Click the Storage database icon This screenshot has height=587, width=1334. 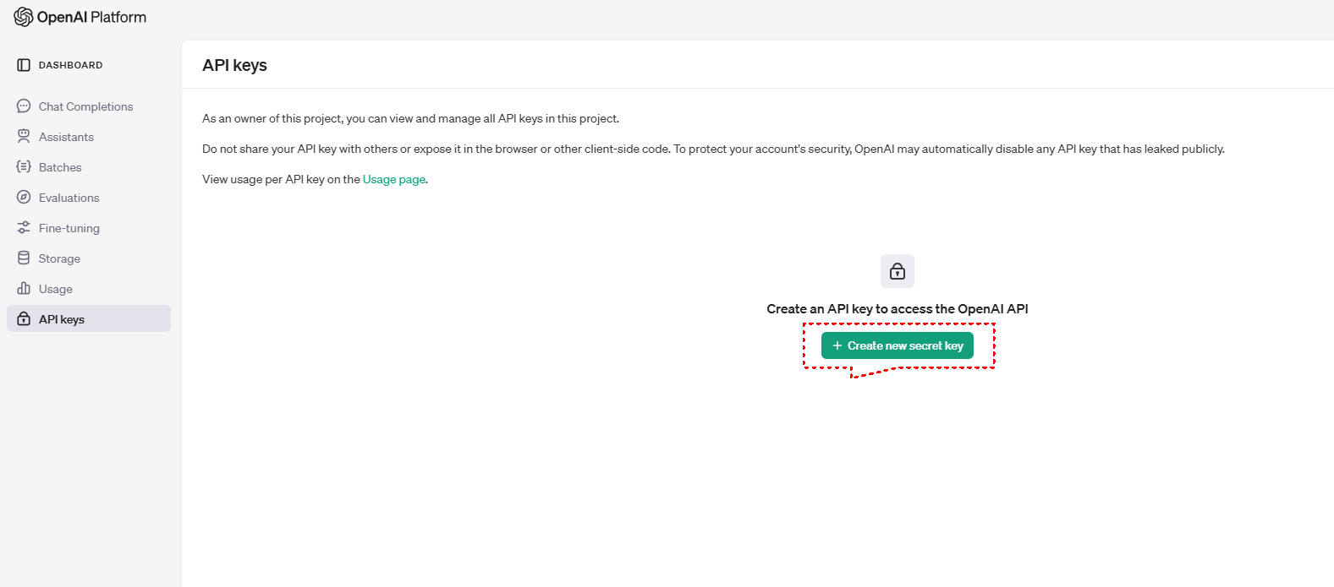[x=24, y=258]
